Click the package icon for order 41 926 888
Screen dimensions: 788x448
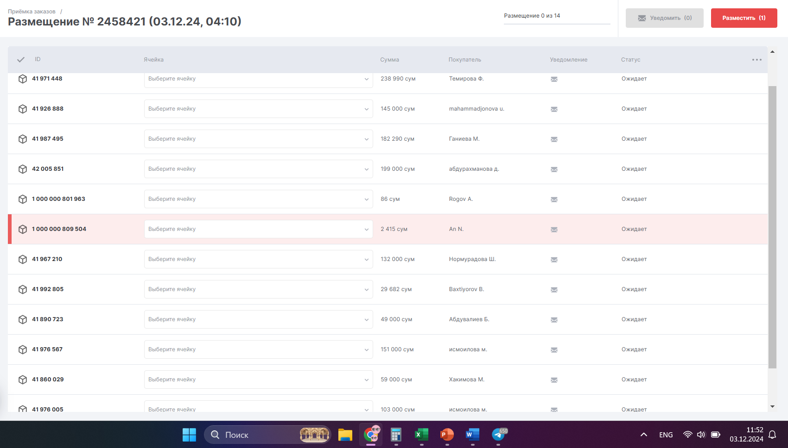[22, 109]
